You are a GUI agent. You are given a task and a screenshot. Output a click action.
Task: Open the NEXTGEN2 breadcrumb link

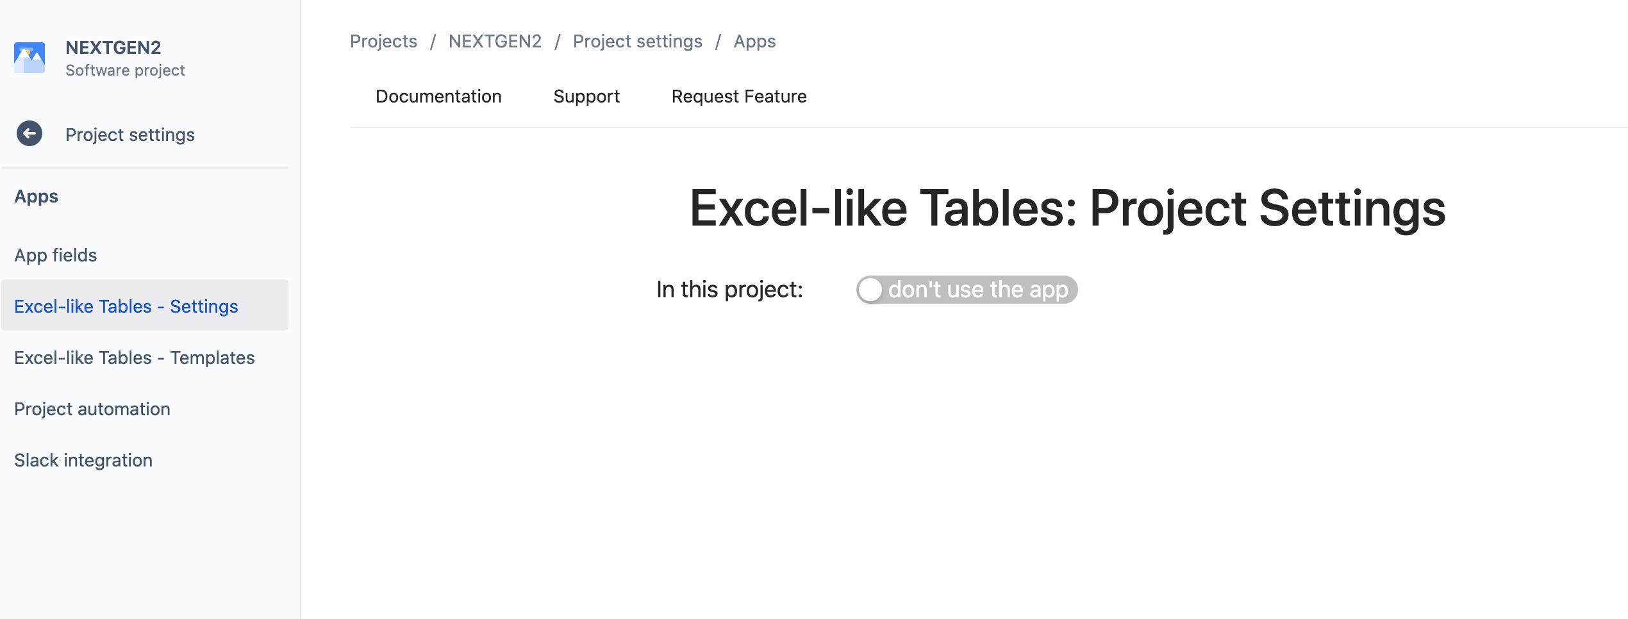pyautogui.click(x=495, y=42)
